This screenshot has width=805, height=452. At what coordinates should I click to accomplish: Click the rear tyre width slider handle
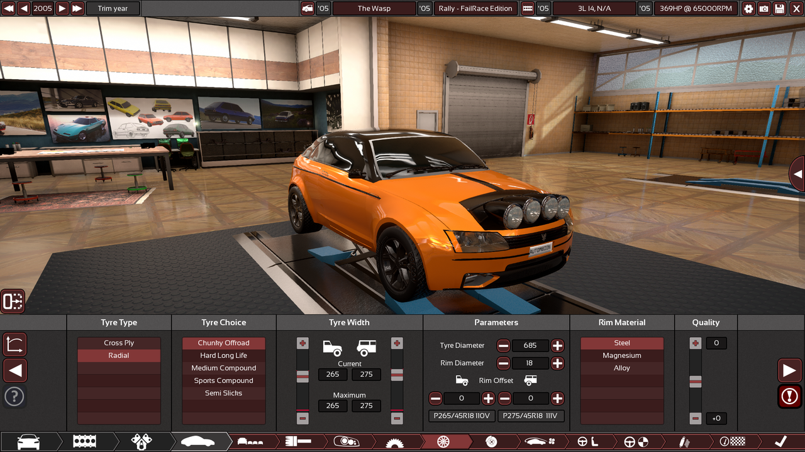(397, 375)
